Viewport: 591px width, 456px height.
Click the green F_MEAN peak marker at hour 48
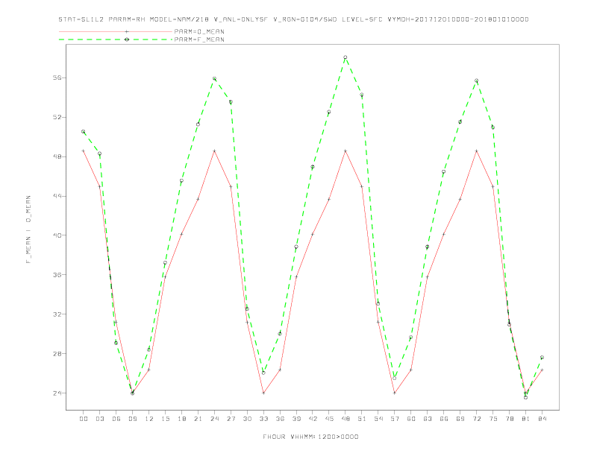click(x=345, y=57)
